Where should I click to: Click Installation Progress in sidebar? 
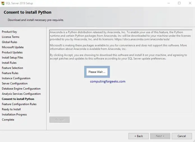point(14,115)
